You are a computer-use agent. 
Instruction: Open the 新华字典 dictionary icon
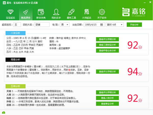pos(41,12)
